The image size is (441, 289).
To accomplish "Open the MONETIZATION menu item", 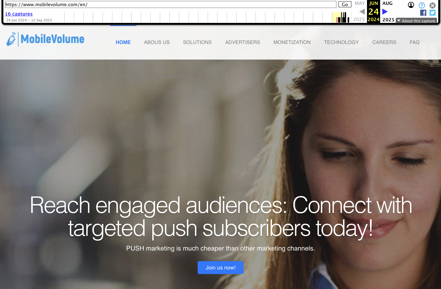I will click(x=292, y=42).
